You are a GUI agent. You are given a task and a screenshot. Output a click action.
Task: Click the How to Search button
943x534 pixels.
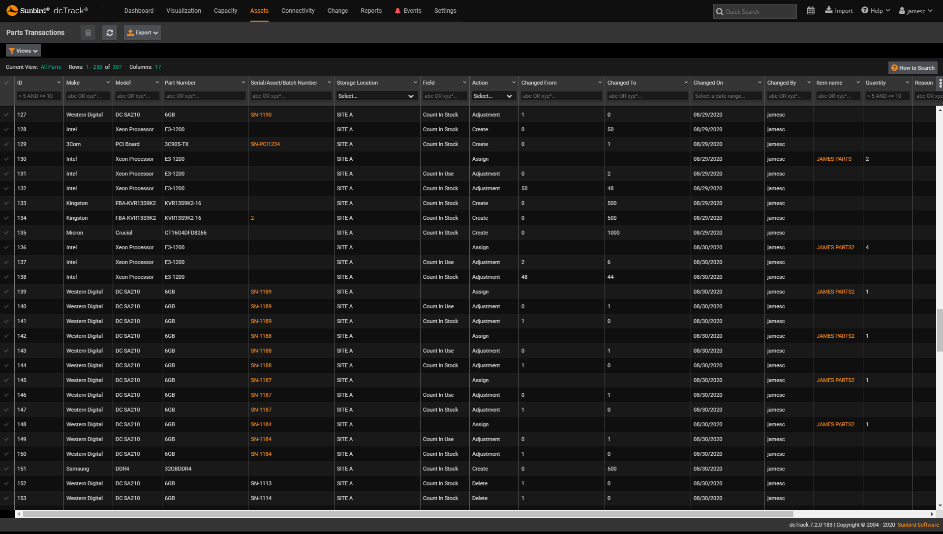913,67
